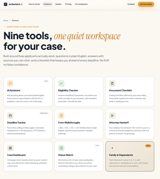Click the 'live' badge on Status Watch

coord(97,146)
